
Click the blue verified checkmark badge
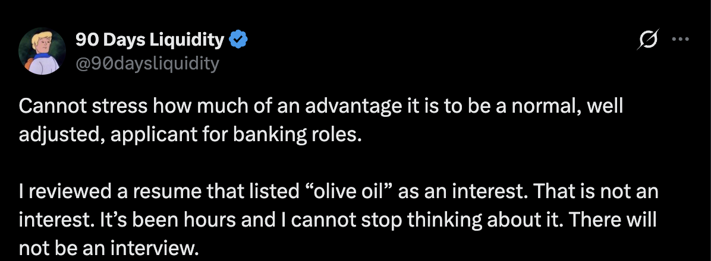[239, 40]
